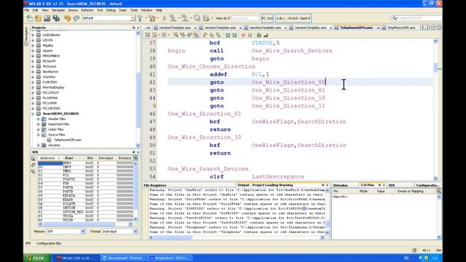The image size is (466, 262).
Task: Close the Projects panel with its X
Action: coord(138,28)
